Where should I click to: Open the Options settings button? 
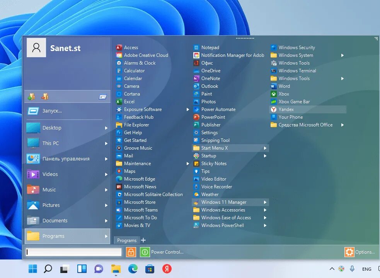point(360,252)
